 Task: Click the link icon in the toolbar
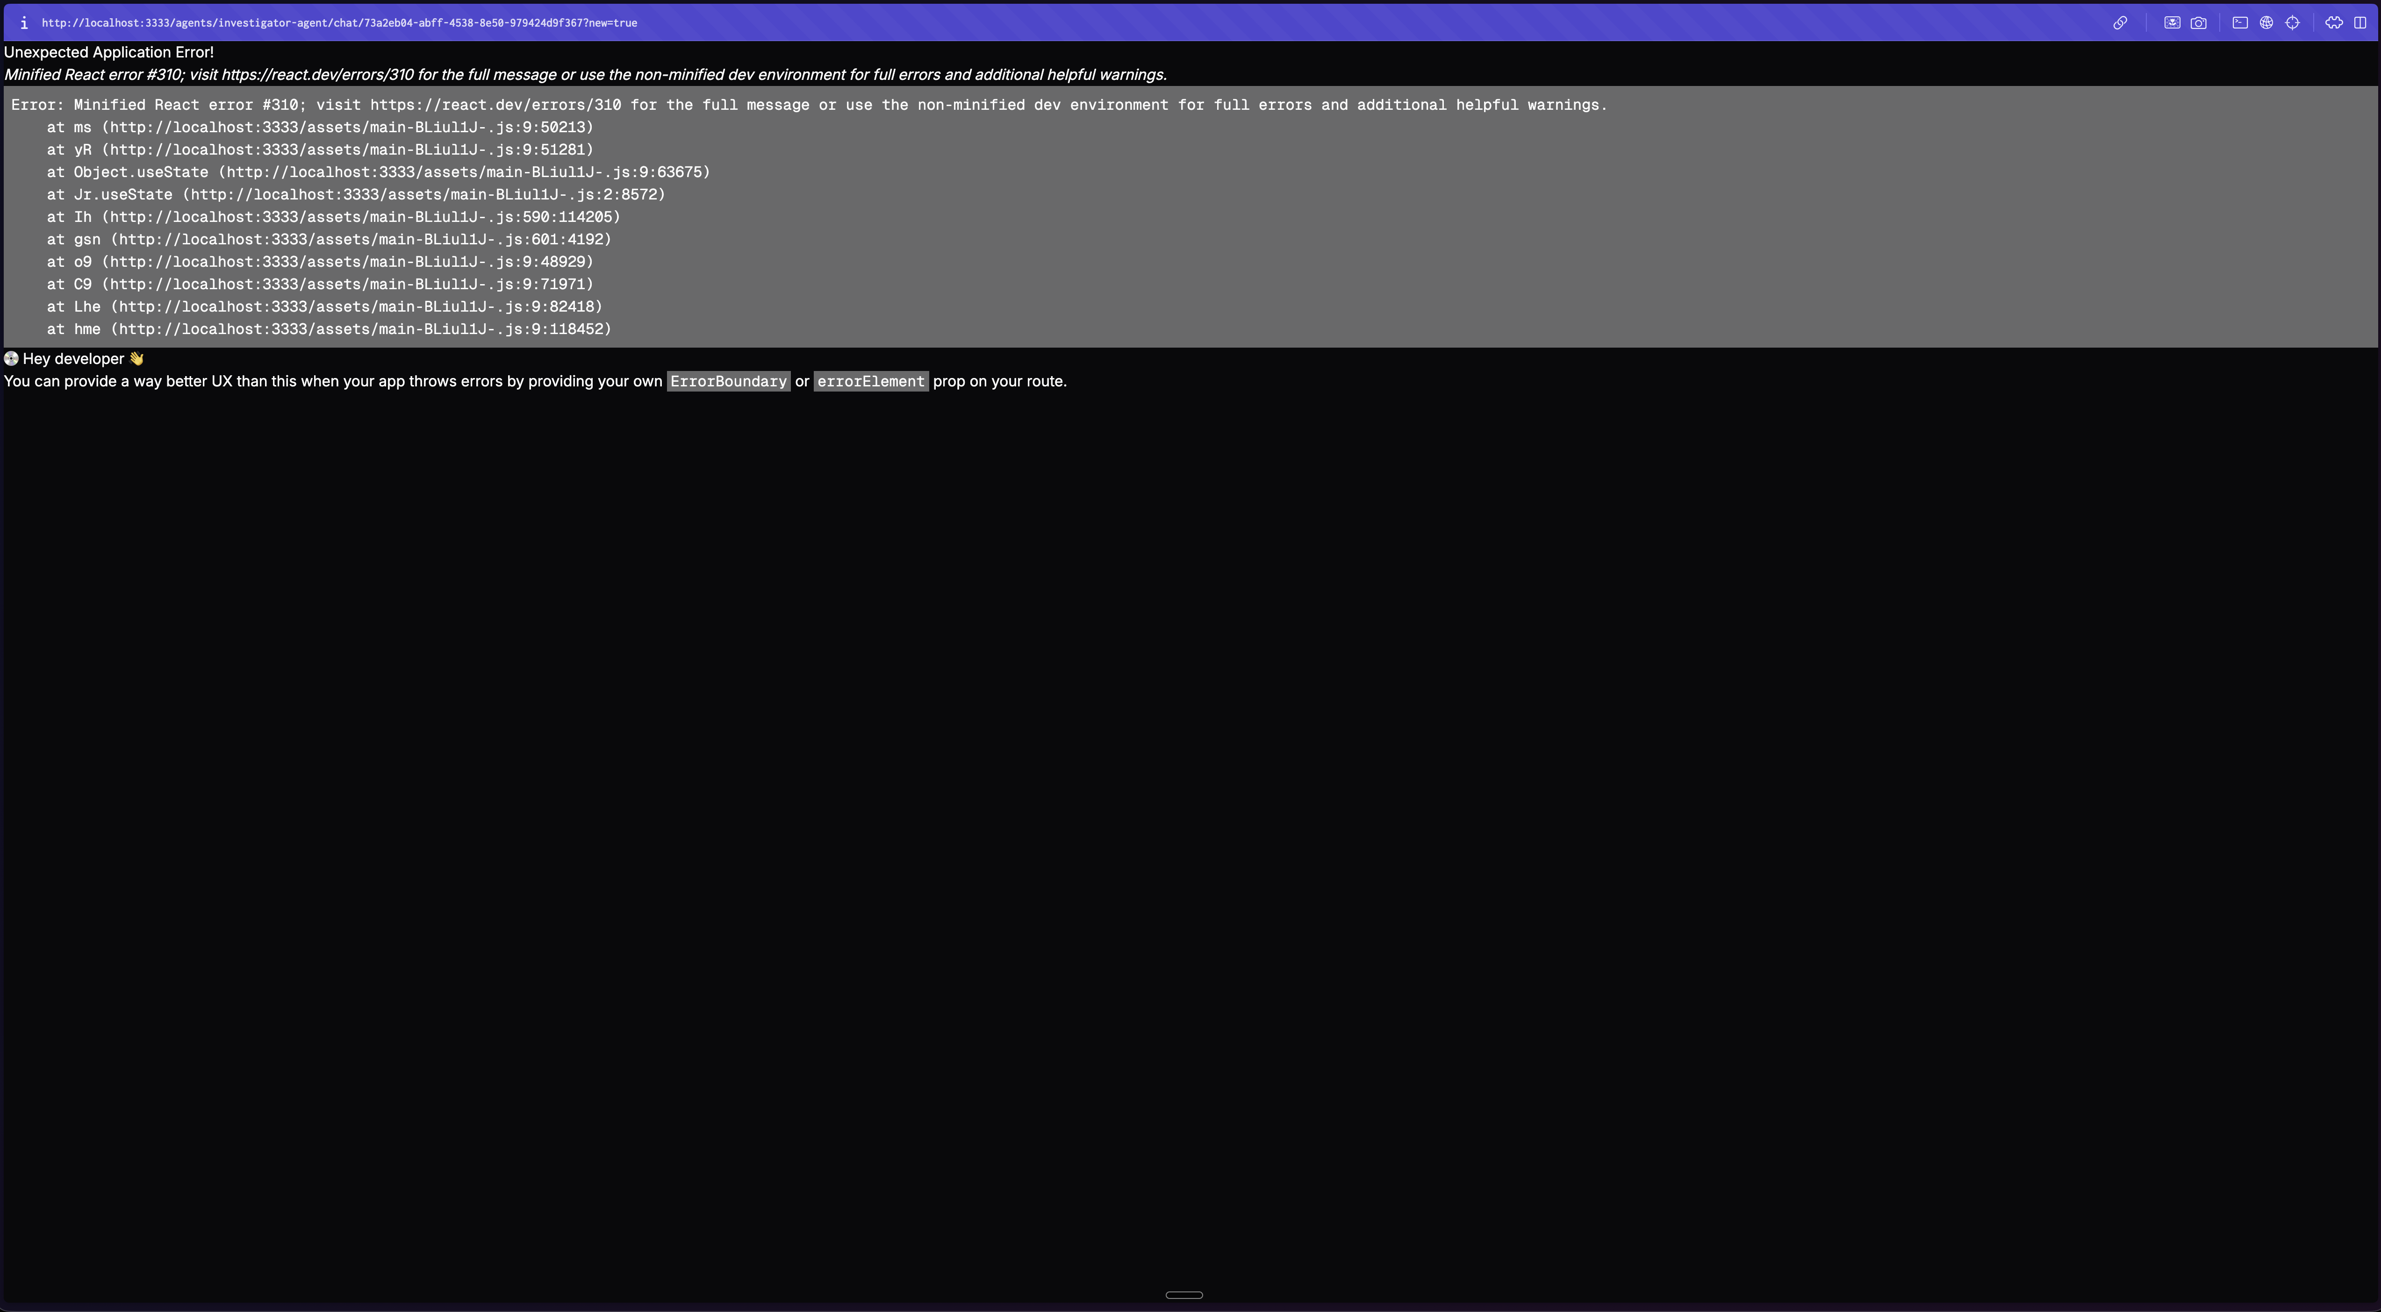pos(2120,23)
